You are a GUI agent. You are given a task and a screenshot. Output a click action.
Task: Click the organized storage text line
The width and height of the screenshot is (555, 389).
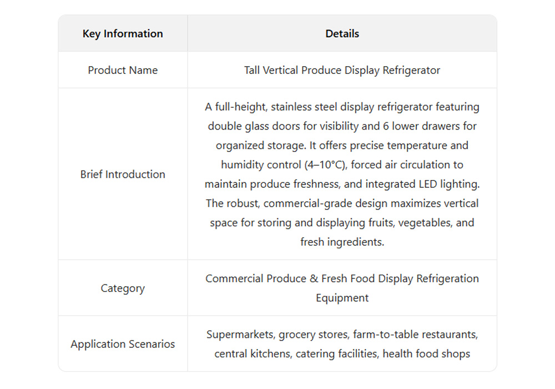[342, 146]
